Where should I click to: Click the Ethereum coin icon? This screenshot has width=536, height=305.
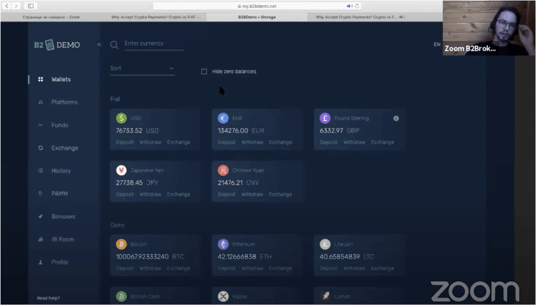[x=223, y=244]
